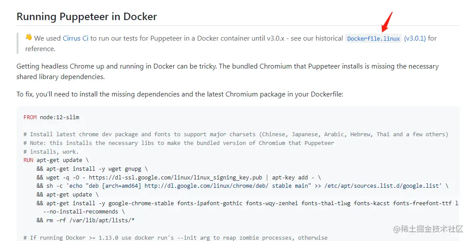Open the Dockerfile.linux link
The width and height of the screenshot is (471, 241).
pos(373,38)
